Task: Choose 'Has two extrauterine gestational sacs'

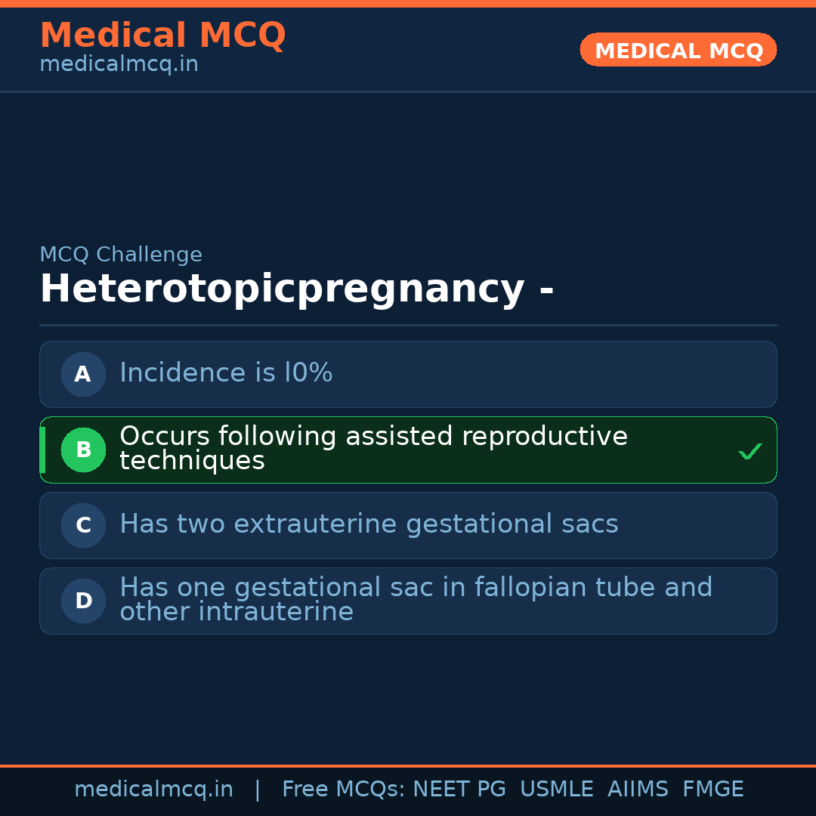Action: (x=369, y=524)
